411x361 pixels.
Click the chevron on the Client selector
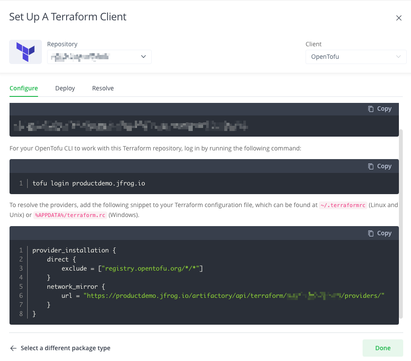coord(398,57)
